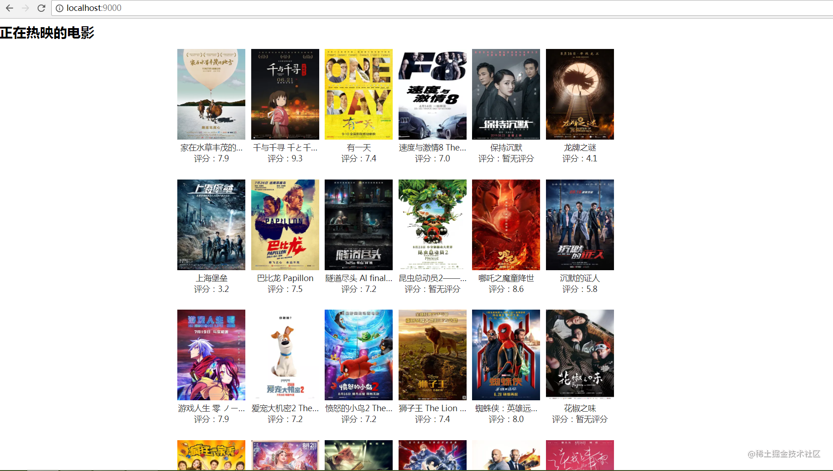
Task: Click the title 速度与激情8 The...
Action: [433, 148]
